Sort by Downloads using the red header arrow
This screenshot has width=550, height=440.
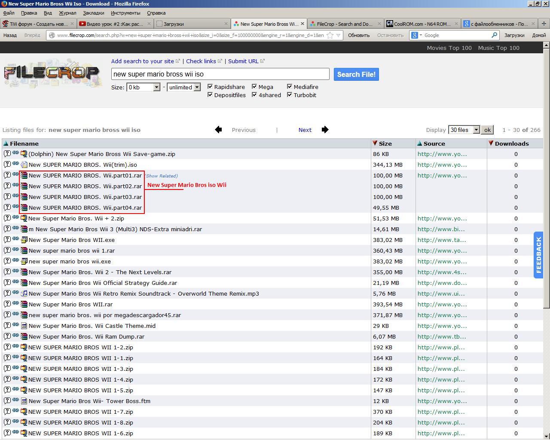(491, 143)
